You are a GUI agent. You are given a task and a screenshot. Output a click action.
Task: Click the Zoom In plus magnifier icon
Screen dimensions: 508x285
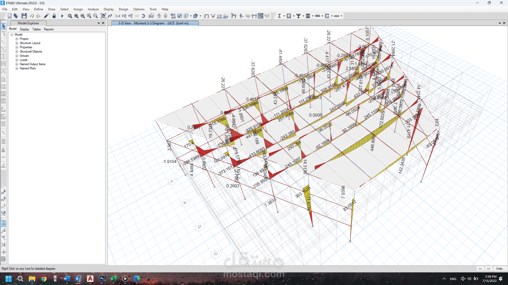point(89,16)
